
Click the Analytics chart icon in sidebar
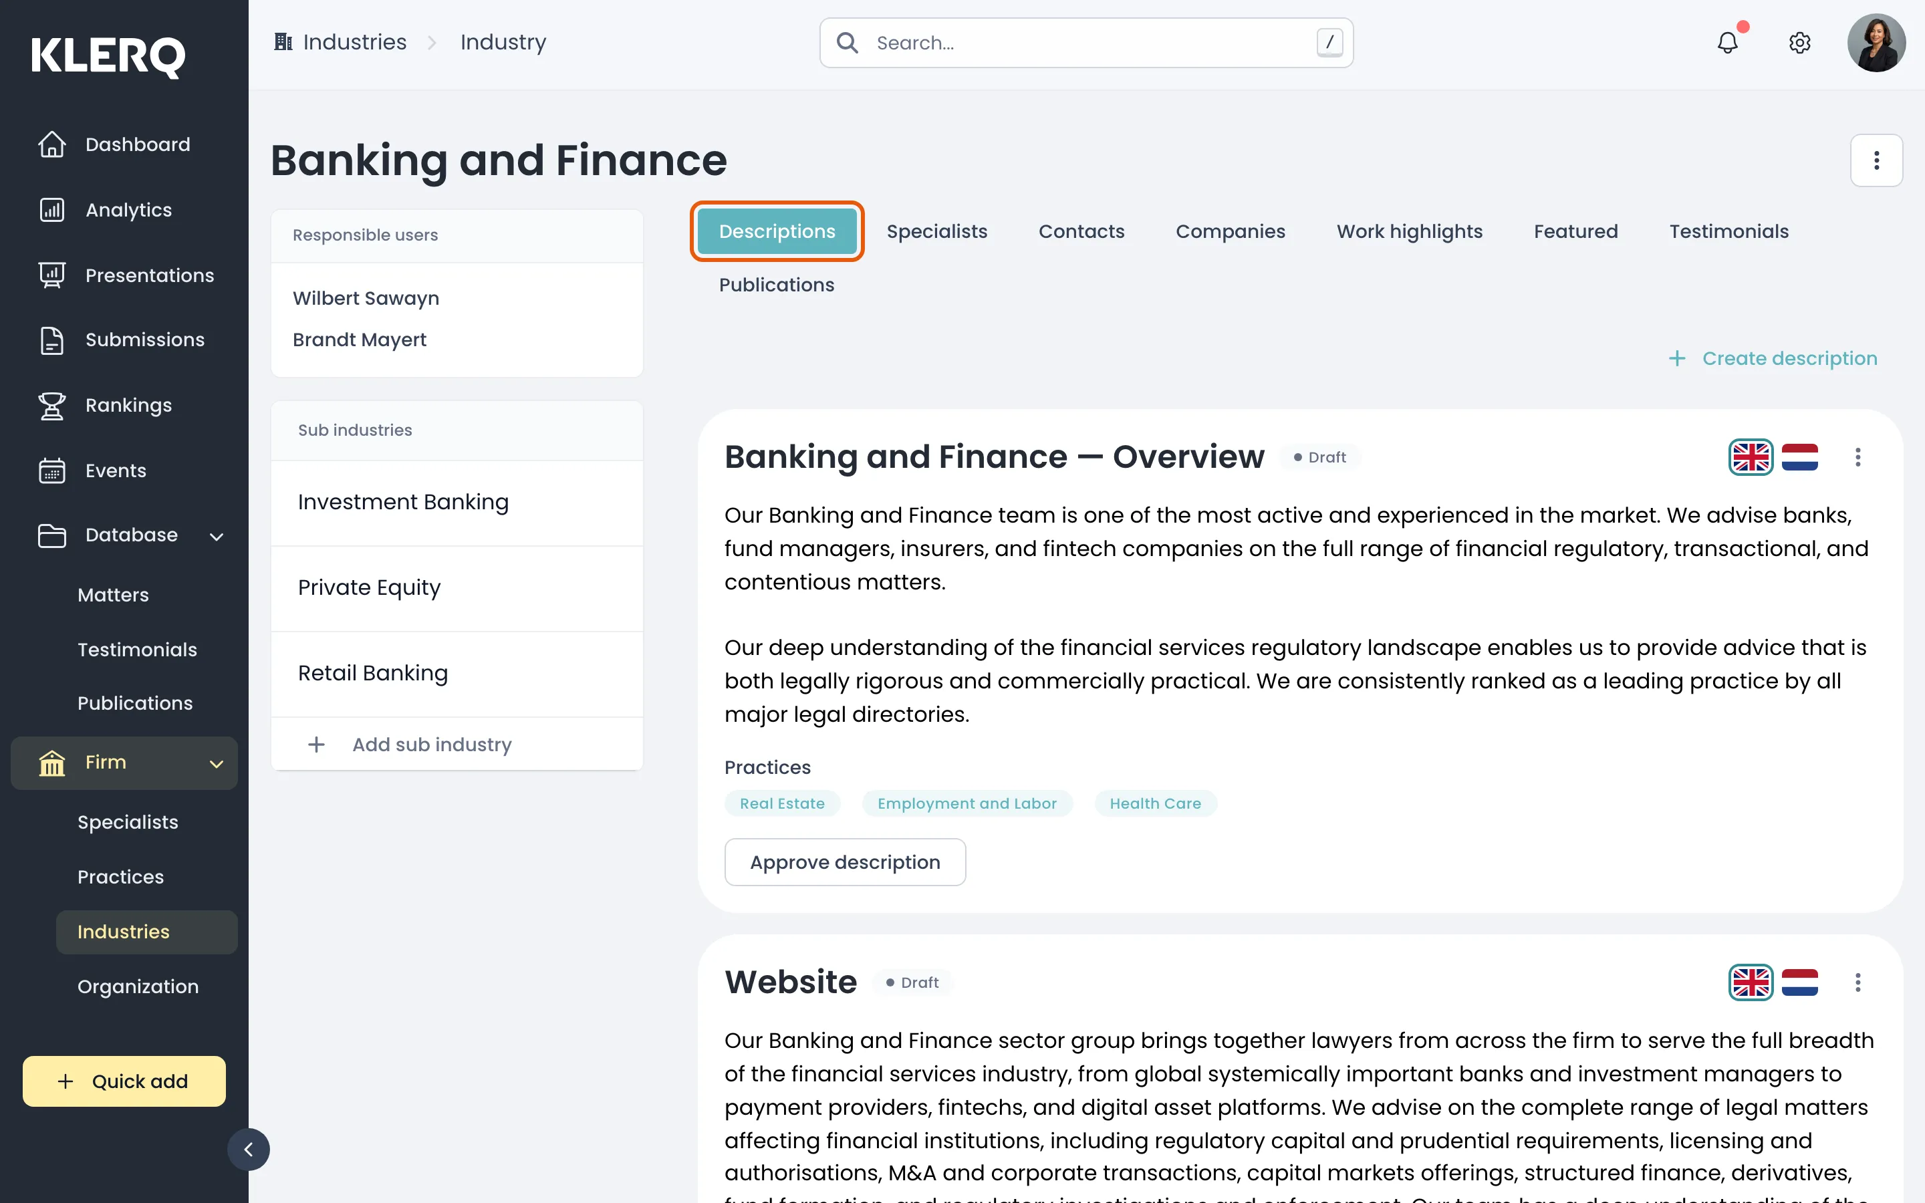point(51,210)
